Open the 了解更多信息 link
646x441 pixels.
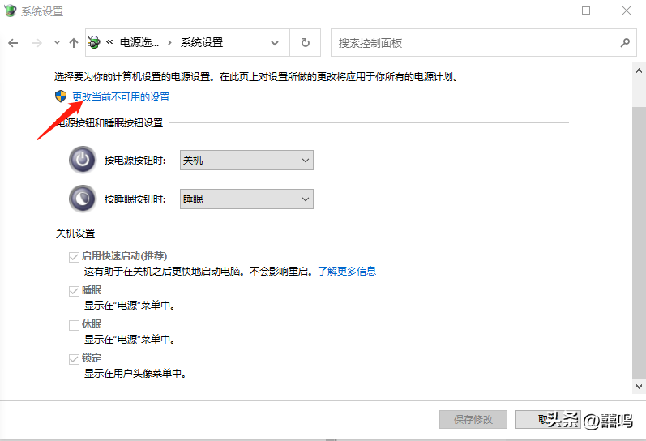coord(346,272)
